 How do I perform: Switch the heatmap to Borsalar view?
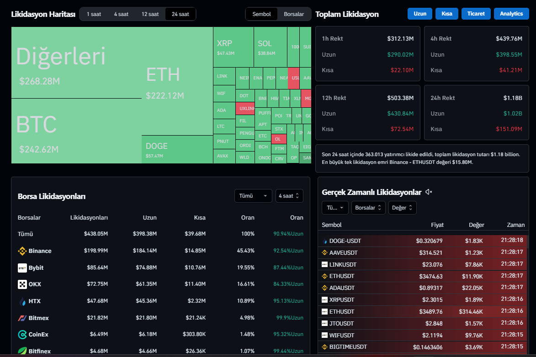[x=294, y=14]
